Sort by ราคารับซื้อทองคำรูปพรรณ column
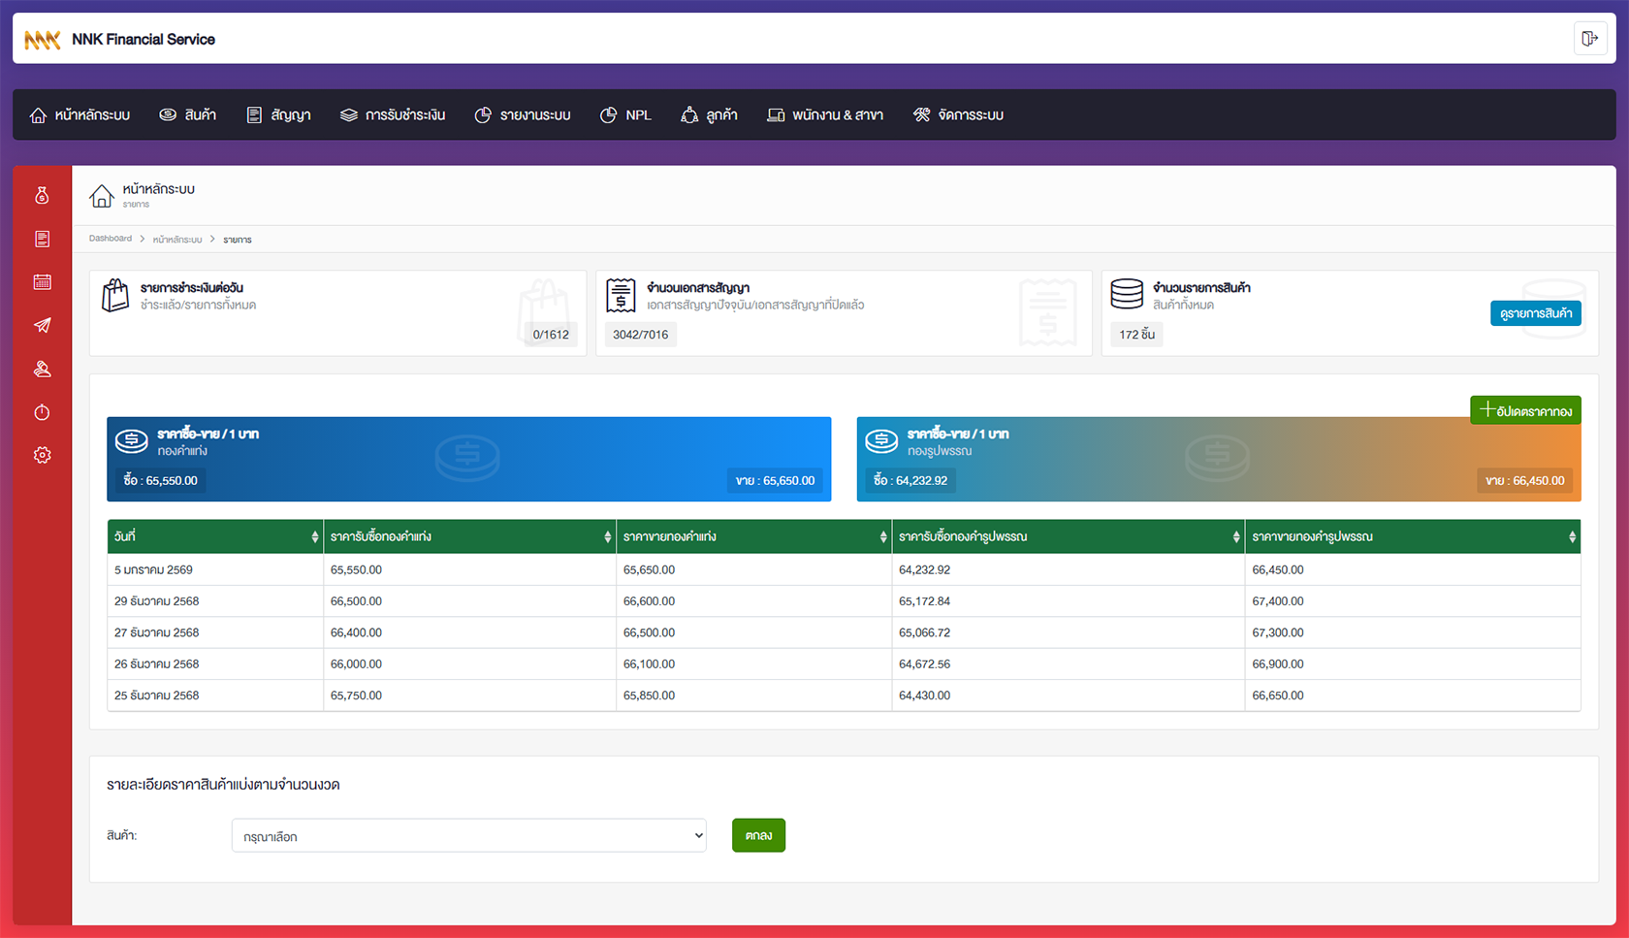Image resolution: width=1629 pixels, height=938 pixels. click(x=1068, y=536)
